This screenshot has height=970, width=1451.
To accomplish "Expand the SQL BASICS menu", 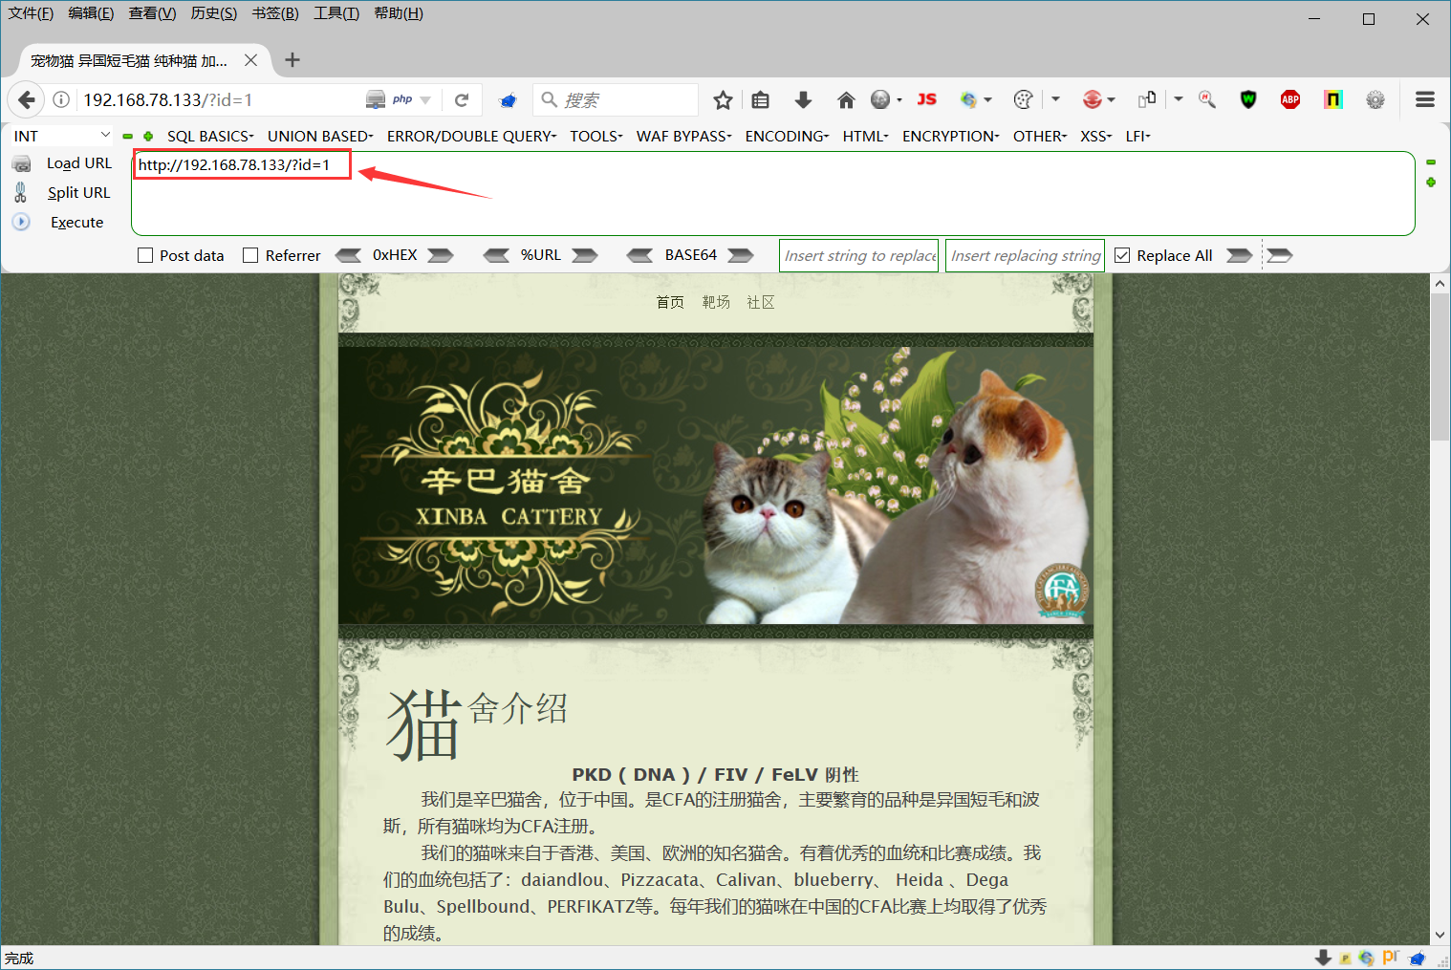I will tap(210, 136).
